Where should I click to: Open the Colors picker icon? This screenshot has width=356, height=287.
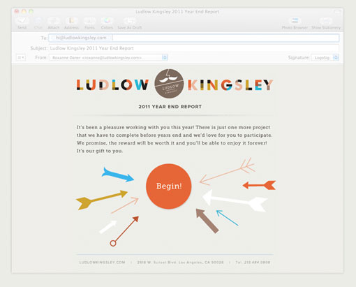pos(107,21)
